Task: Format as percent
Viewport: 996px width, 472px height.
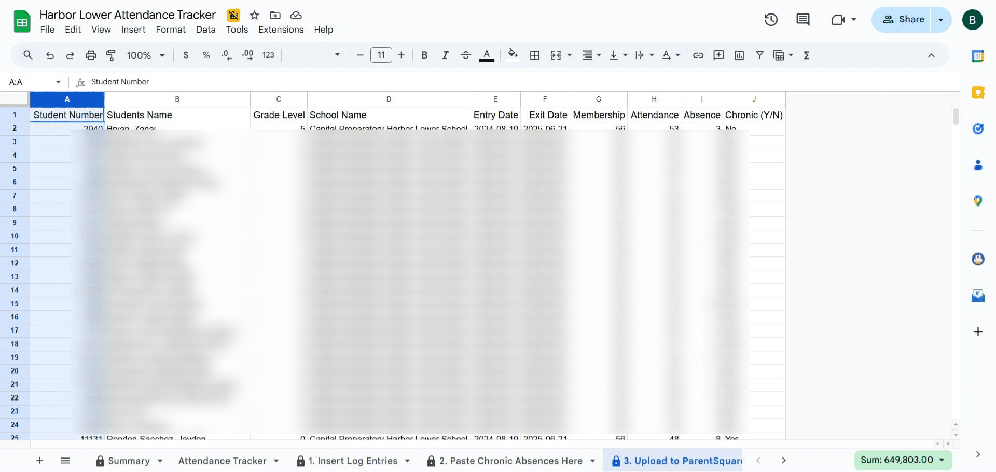Action: pos(206,55)
